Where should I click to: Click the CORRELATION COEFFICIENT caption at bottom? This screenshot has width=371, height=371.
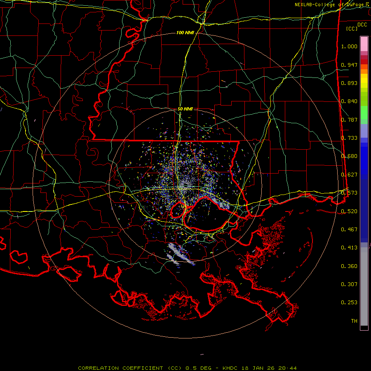coord(188,368)
